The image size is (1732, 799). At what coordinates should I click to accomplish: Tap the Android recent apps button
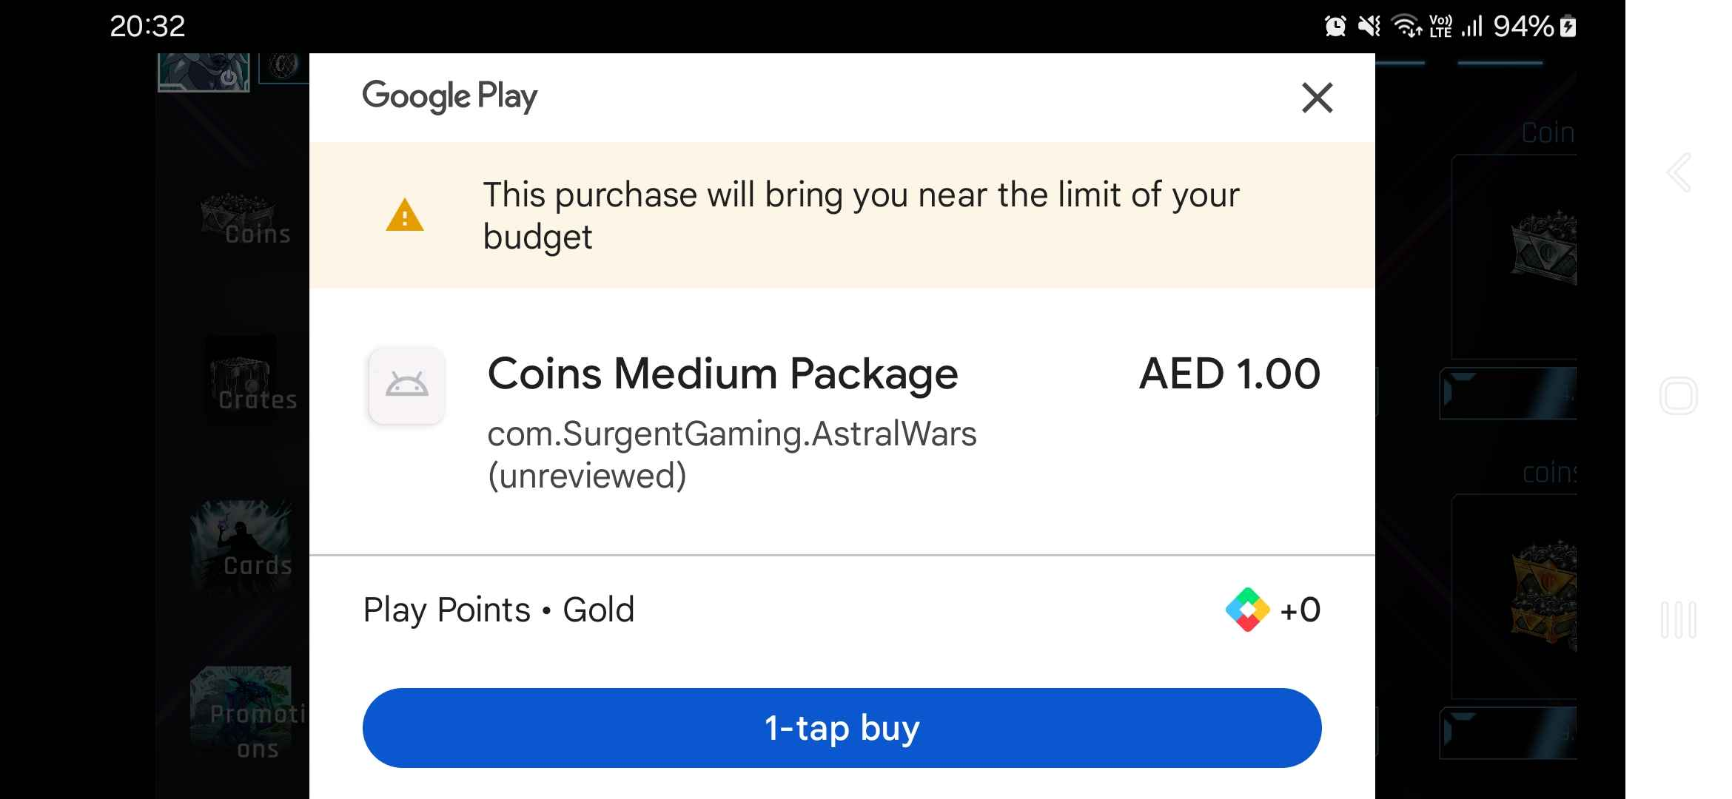click(x=1678, y=620)
